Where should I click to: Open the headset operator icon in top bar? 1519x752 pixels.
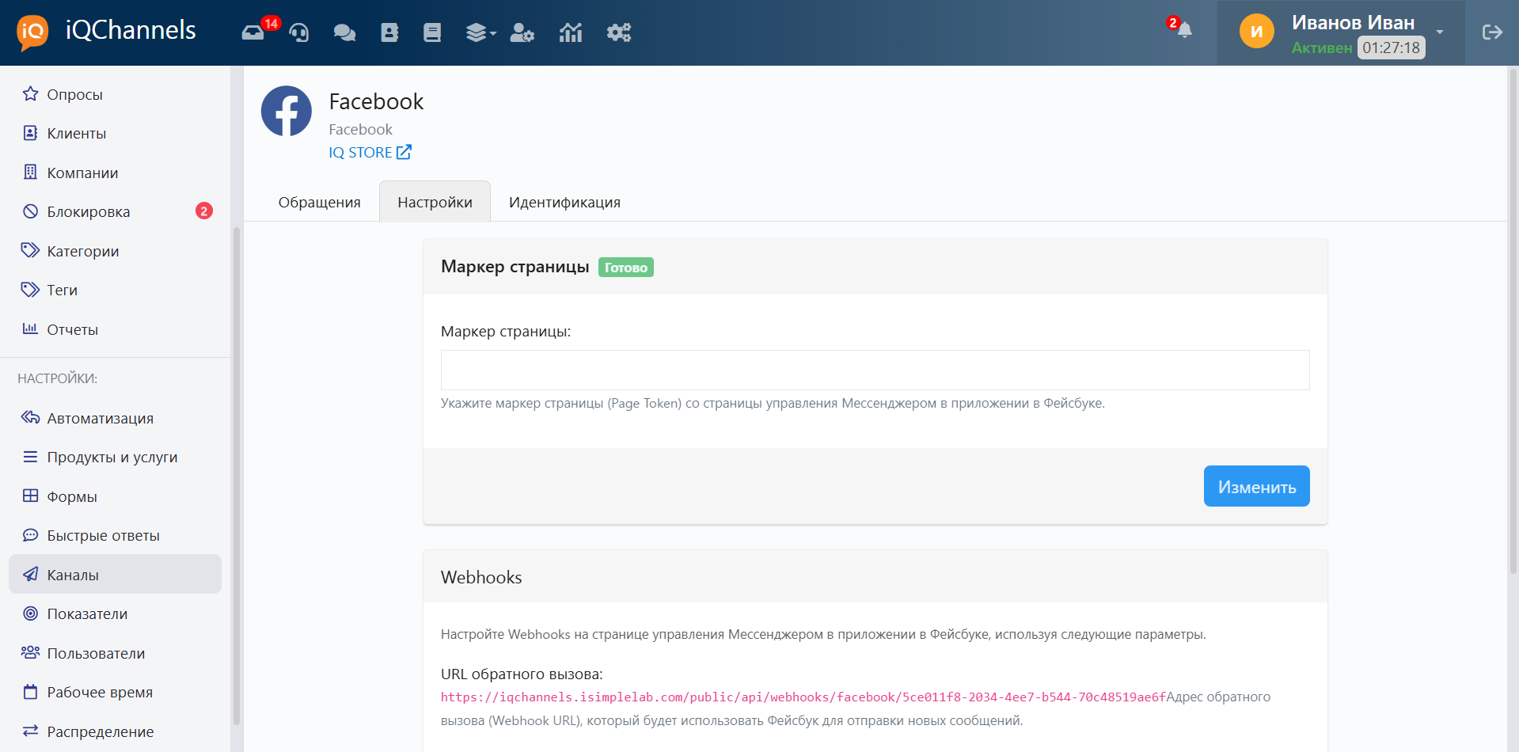[299, 32]
